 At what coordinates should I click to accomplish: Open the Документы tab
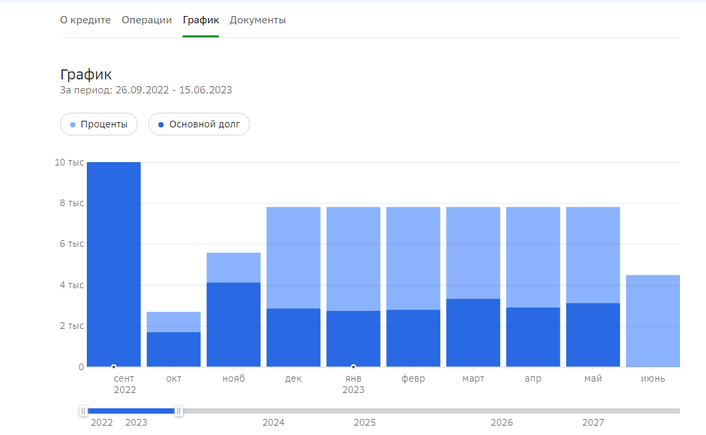point(258,20)
